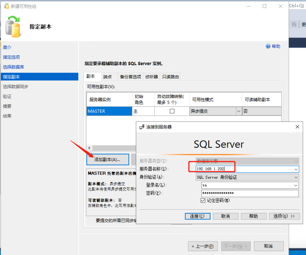Click the 服务器实例 column header
This screenshot has width=306, height=255.
(x=109, y=99)
